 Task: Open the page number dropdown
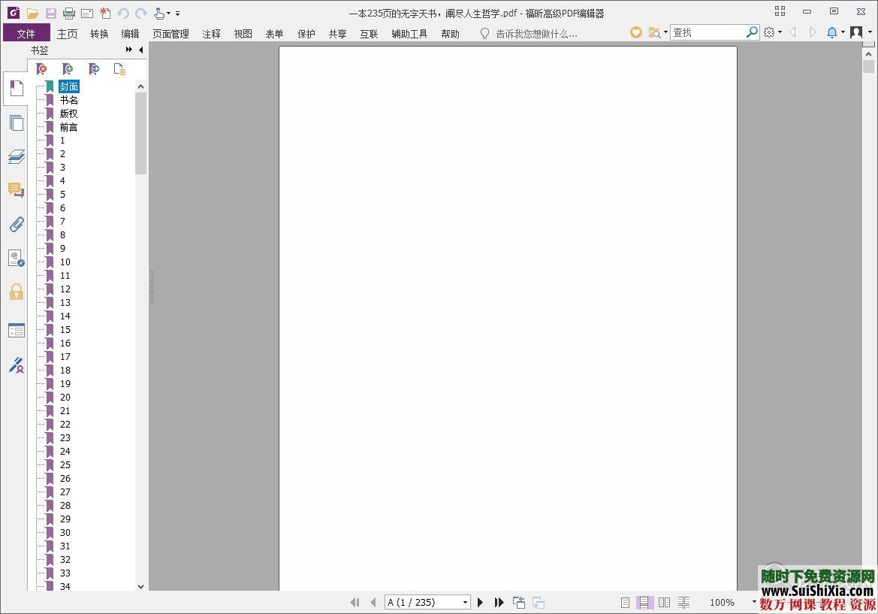[x=464, y=602]
